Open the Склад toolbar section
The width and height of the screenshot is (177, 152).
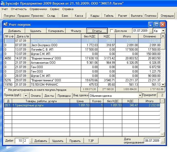pos(51,16)
